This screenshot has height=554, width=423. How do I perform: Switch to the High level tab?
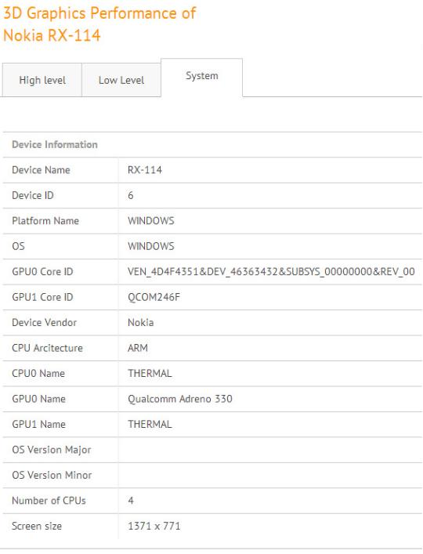[42, 80]
